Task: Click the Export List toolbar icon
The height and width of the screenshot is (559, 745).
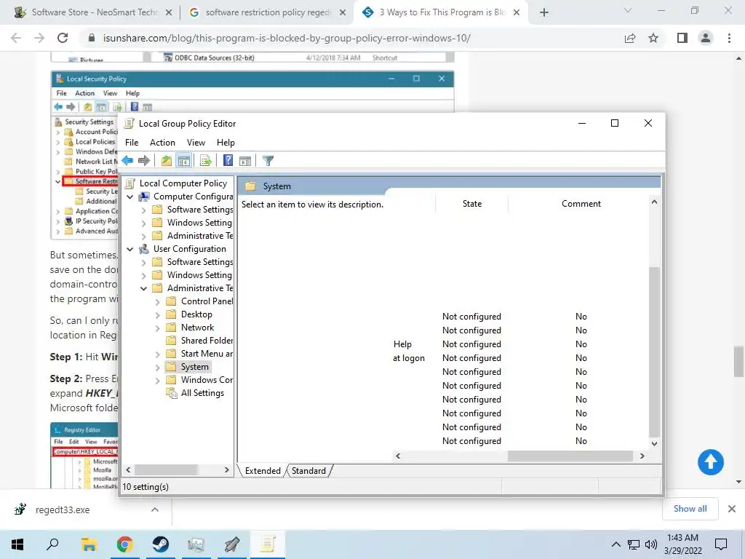Action: pos(206,161)
